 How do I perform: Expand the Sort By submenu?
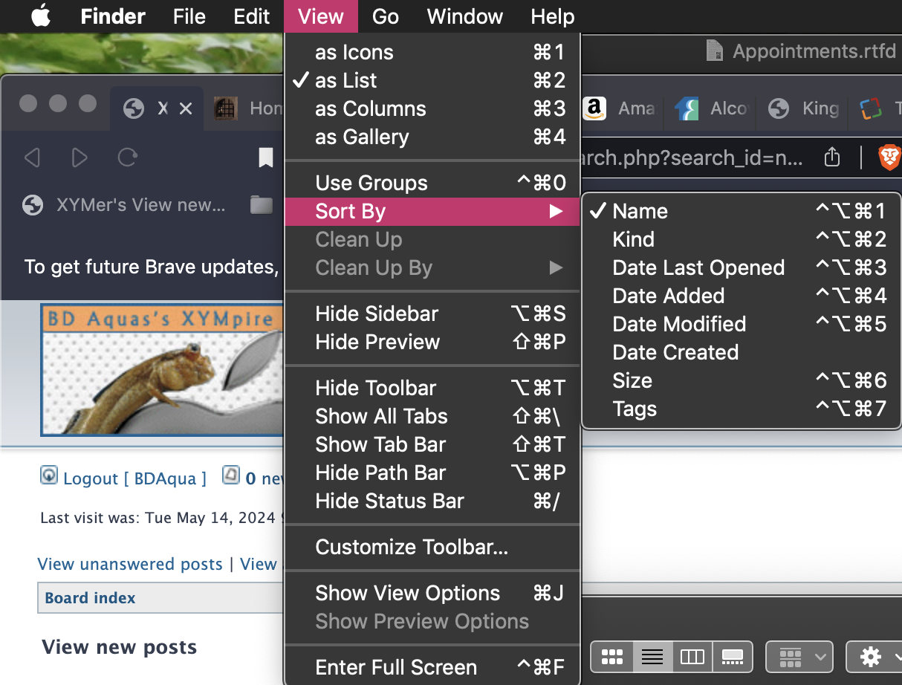[x=349, y=211]
